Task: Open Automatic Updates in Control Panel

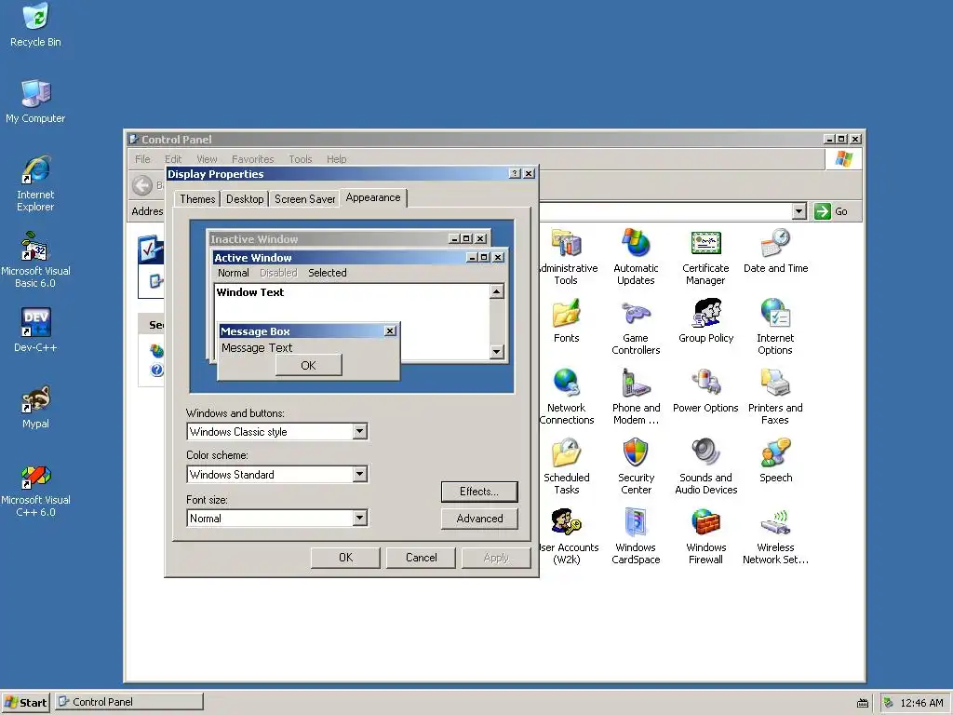Action: [636, 243]
